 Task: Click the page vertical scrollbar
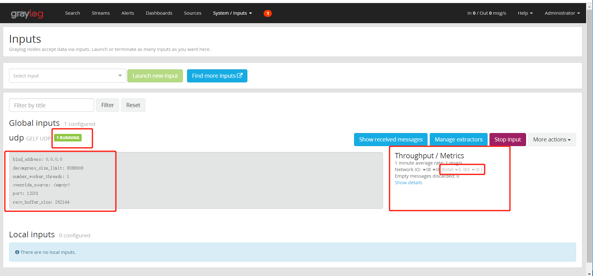(590, 136)
